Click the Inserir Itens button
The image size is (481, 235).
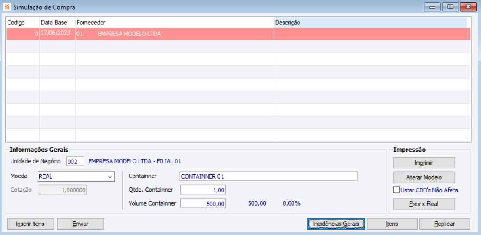pyautogui.click(x=30, y=224)
